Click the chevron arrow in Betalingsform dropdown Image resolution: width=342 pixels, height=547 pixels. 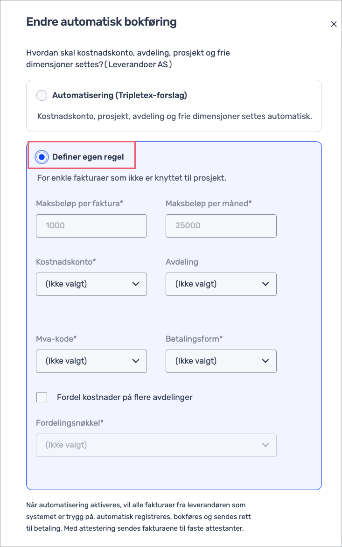coord(265,361)
